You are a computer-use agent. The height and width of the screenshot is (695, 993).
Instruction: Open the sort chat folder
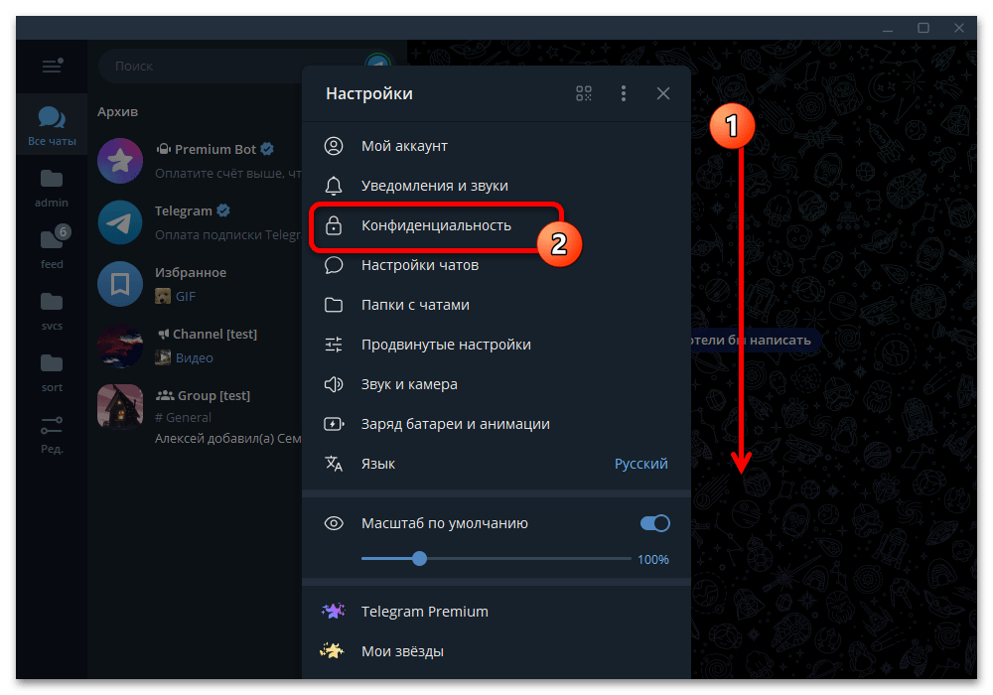[x=52, y=372]
